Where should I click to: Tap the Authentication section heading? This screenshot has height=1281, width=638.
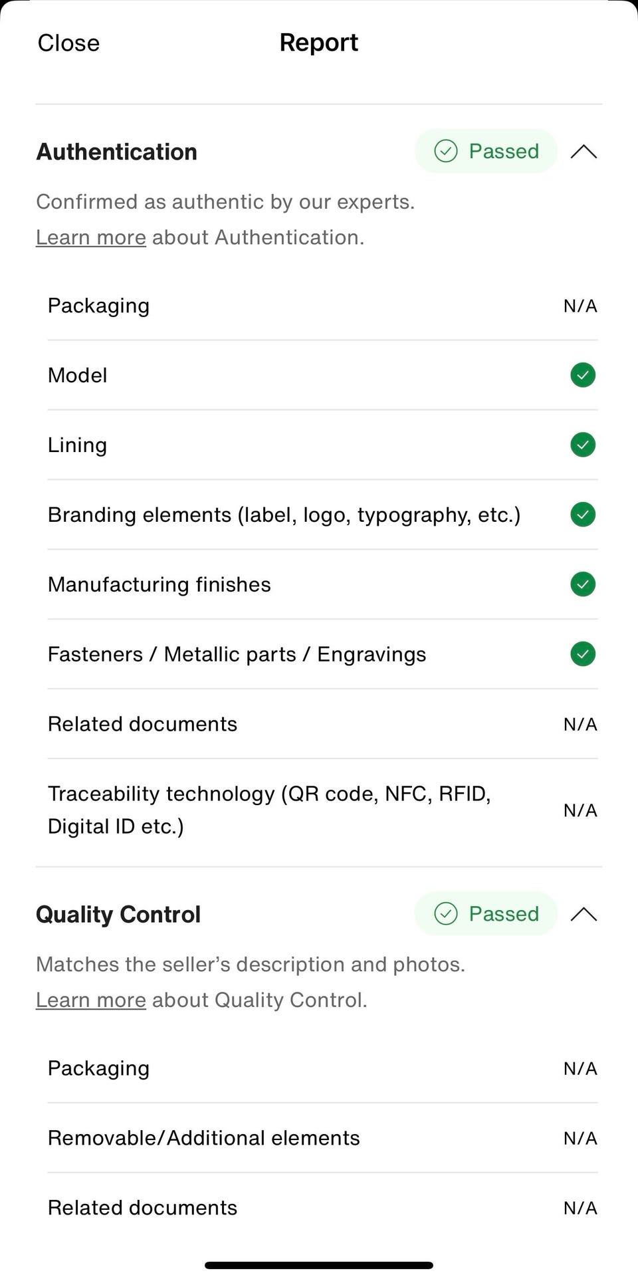point(117,152)
